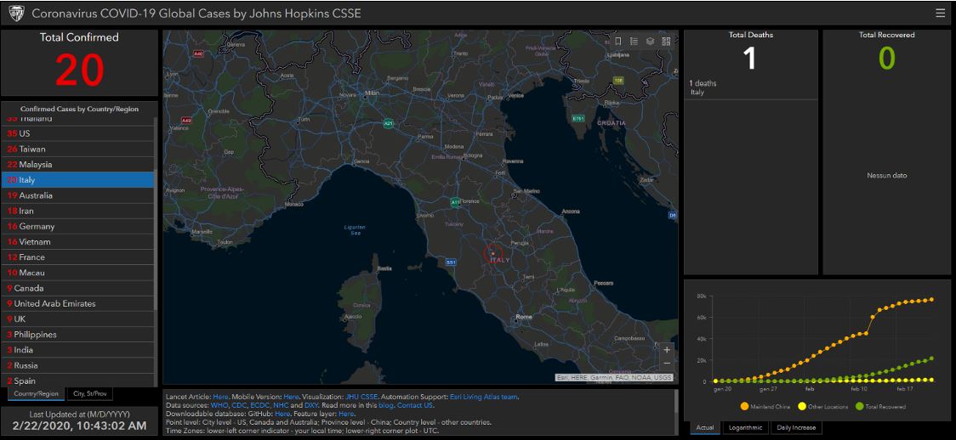The width and height of the screenshot is (956, 440).
Task: Open the basemap gallery grid icon
Action: coord(666,41)
